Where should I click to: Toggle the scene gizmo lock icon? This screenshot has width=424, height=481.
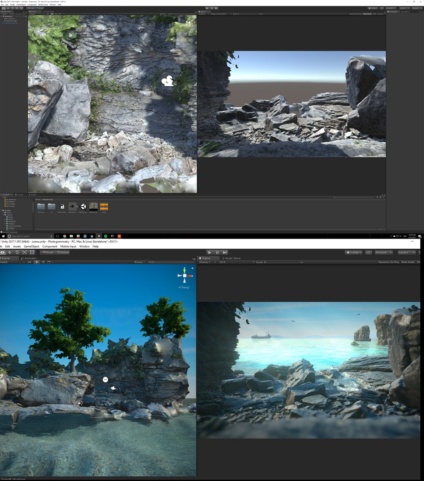192,268
